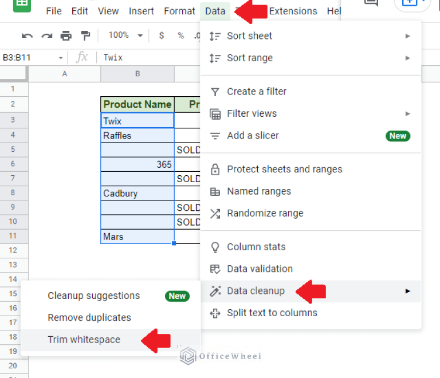Click the paint format roller icon
Viewport: 440px width, 378px height.
pyautogui.click(x=85, y=36)
